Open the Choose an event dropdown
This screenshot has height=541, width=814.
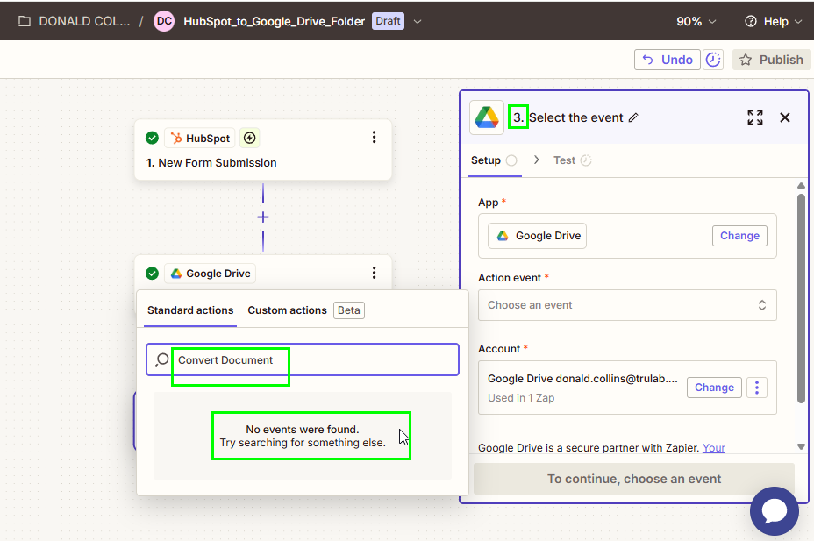[627, 305]
